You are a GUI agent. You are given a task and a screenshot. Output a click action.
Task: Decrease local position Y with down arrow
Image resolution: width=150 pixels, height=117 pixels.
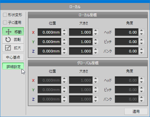pyautogui.click(x=64, y=44)
